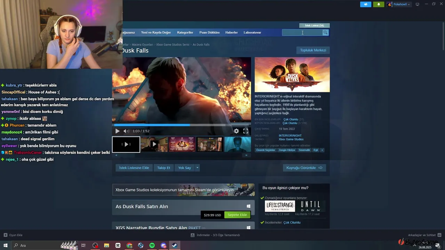Play the trailer video
445x250 pixels.
tap(117, 131)
